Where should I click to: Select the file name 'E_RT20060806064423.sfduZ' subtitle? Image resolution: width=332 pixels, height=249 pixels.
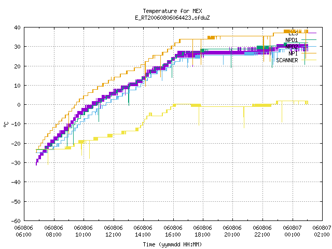[x=172, y=18]
